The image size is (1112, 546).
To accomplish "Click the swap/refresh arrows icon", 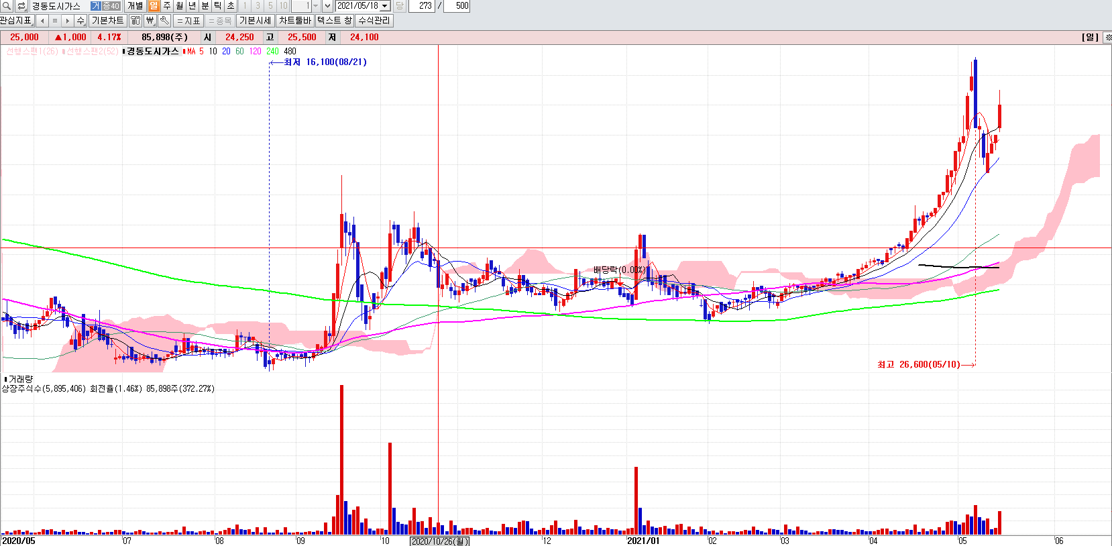I will coord(21,6).
